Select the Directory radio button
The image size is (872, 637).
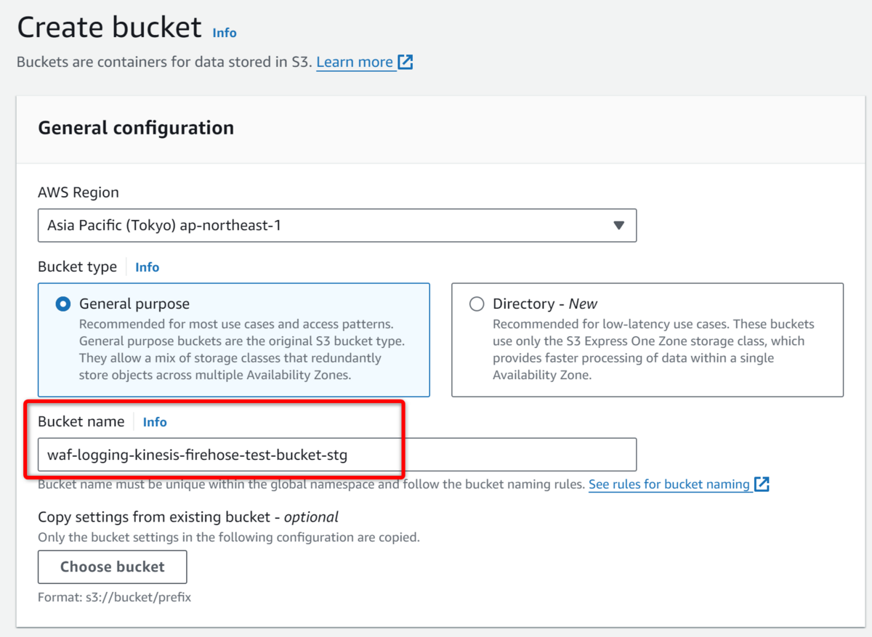pyautogui.click(x=477, y=304)
